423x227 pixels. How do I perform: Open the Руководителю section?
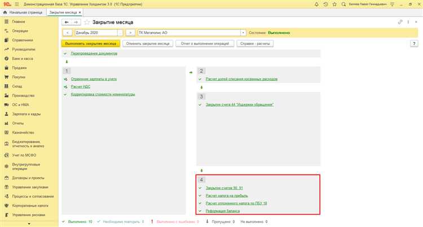tap(24, 49)
